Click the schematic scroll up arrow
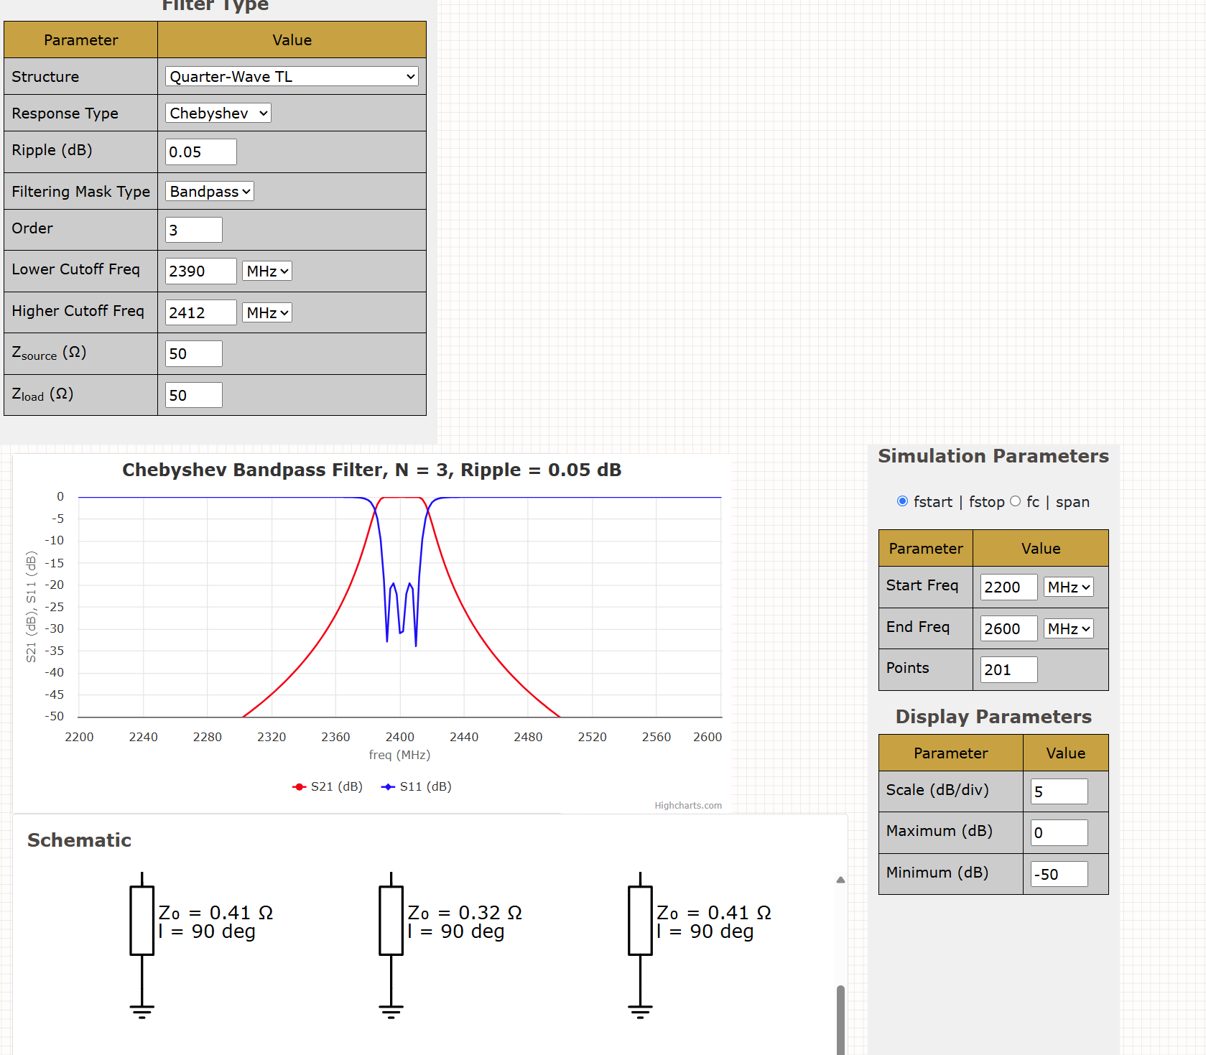The height and width of the screenshot is (1055, 1206). click(840, 880)
